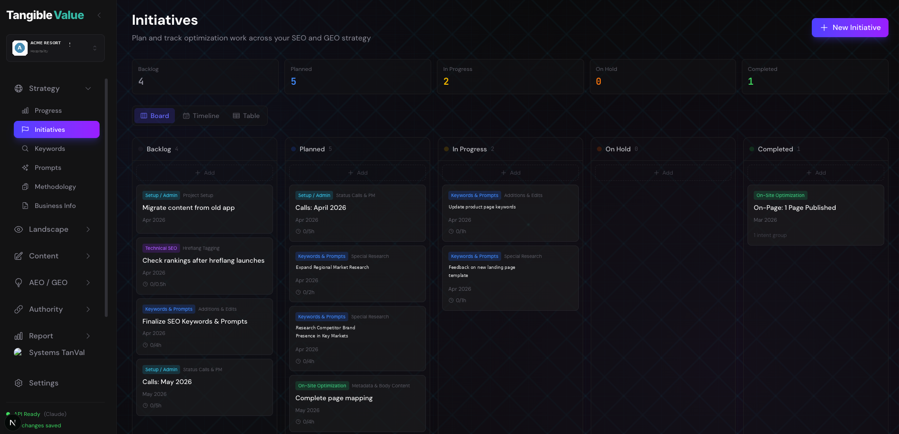Image resolution: width=899 pixels, height=434 pixels.
Task: Open the Acme Resort workspace switcher
Action: click(x=55, y=48)
